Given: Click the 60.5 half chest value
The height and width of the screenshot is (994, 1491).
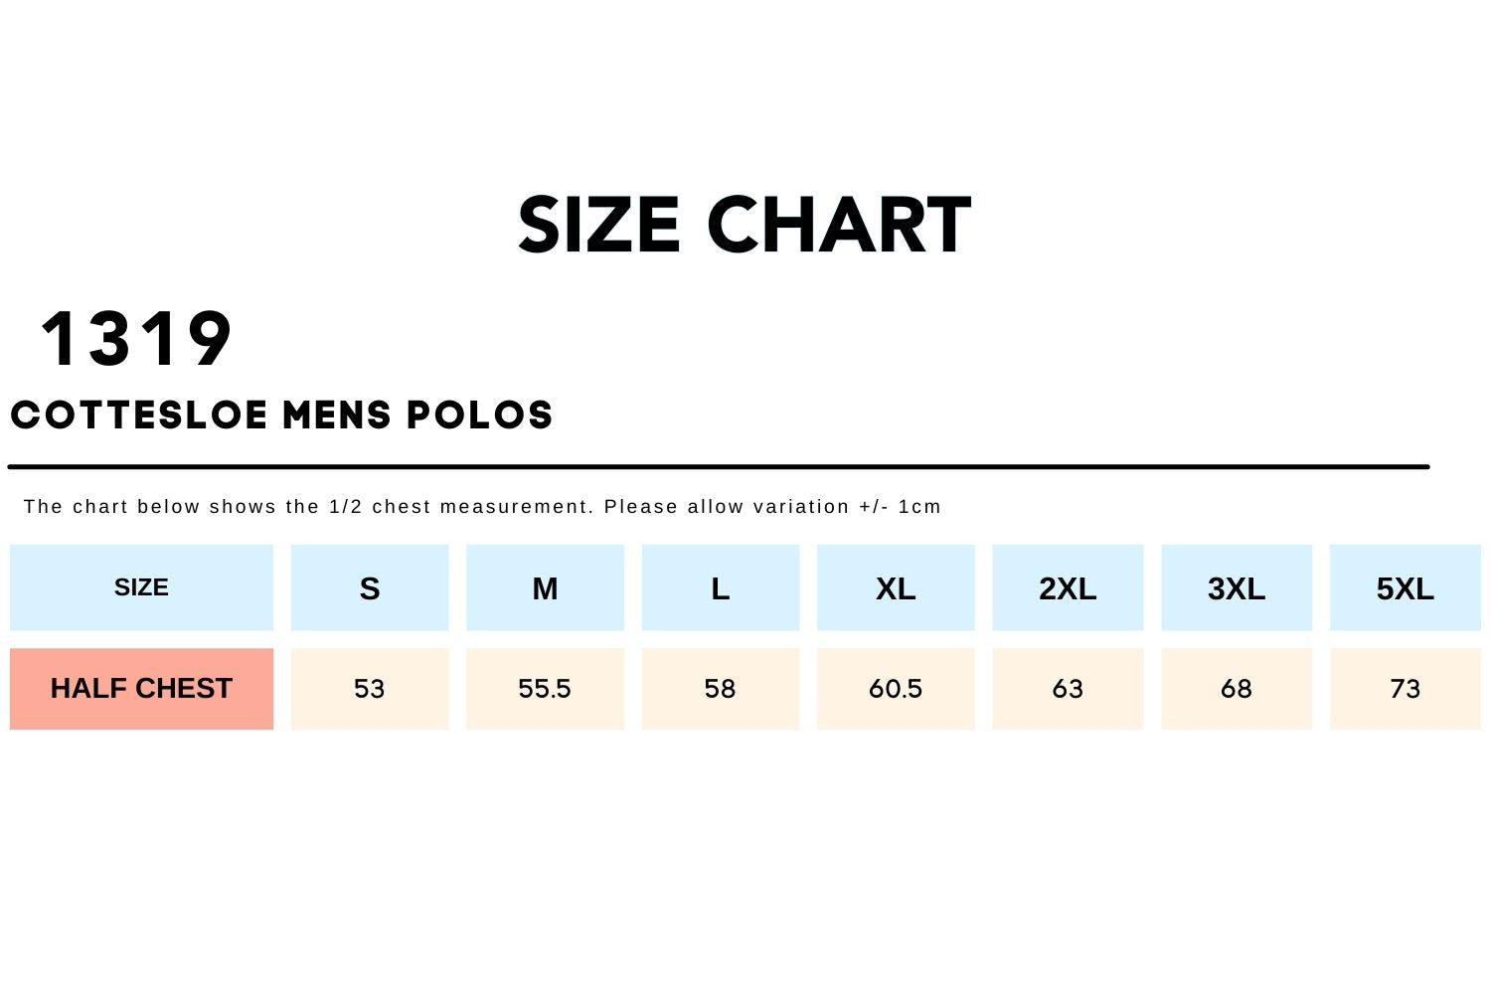Looking at the screenshot, I should [x=896, y=689].
